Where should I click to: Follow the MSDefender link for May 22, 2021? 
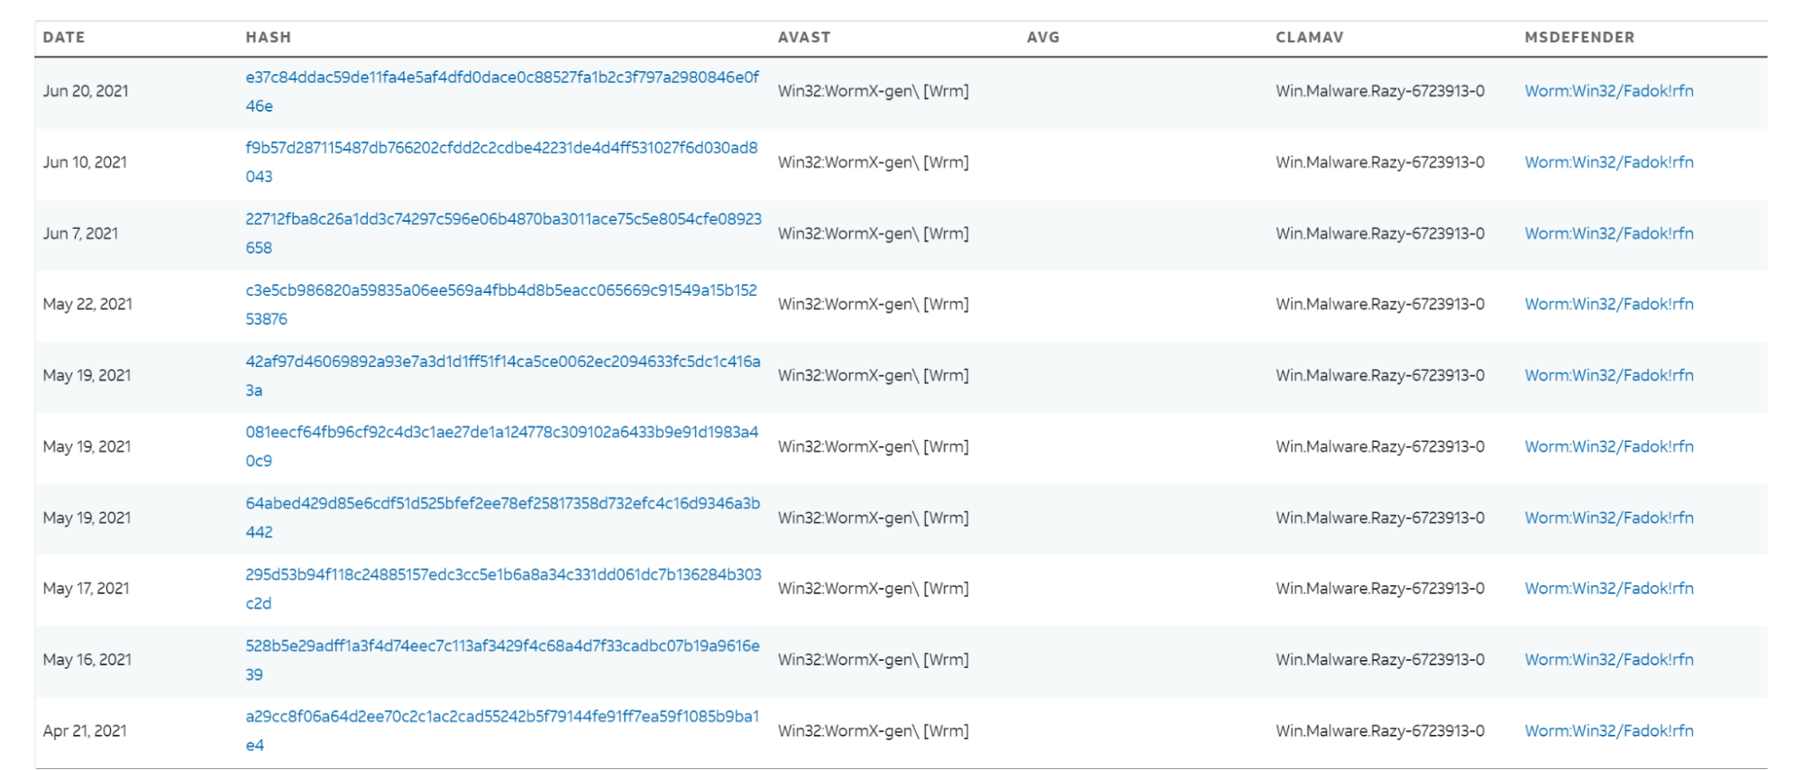tap(1608, 305)
